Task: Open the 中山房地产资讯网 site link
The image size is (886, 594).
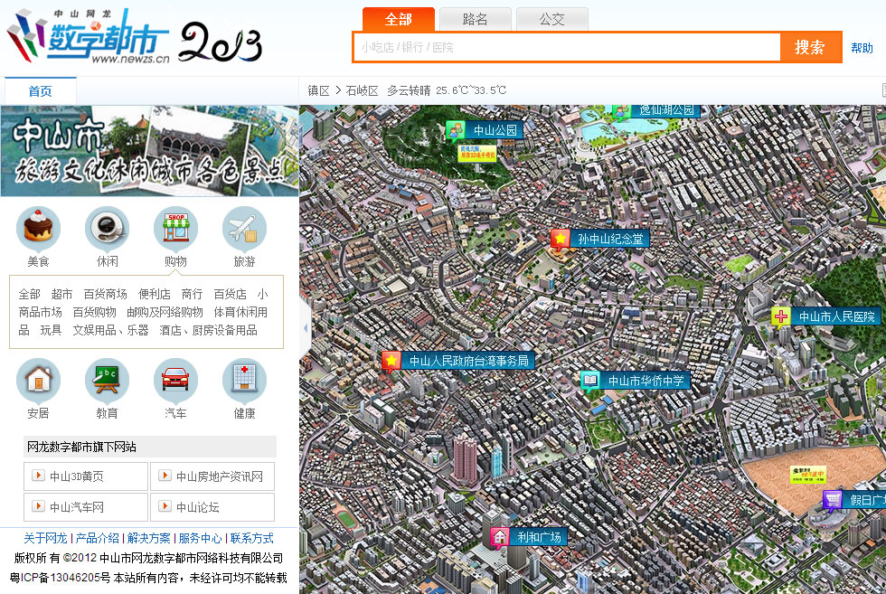Action: coord(212,476)
